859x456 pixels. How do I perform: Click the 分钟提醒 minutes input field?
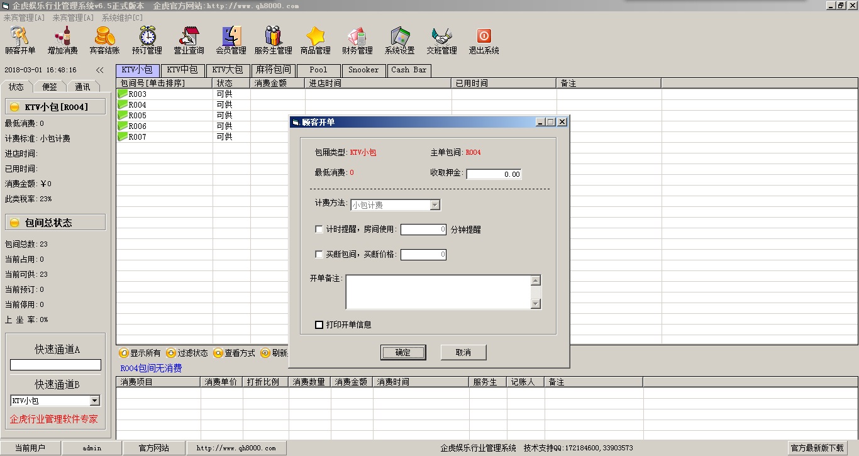[423, 230]
